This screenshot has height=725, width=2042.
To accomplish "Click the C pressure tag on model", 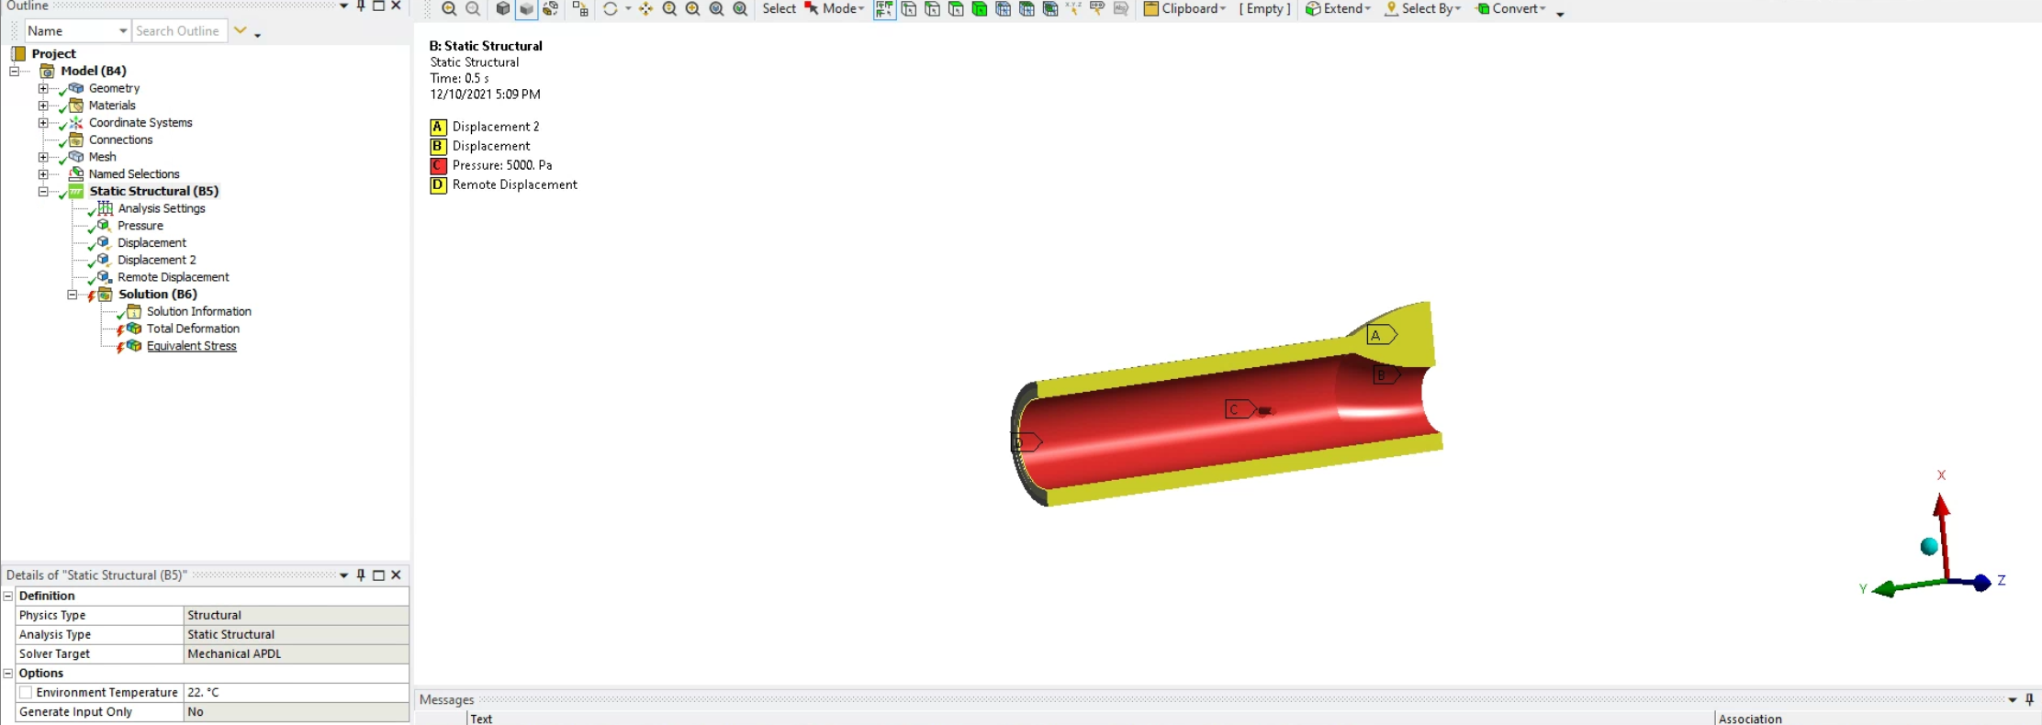I will click(1240, 409).
